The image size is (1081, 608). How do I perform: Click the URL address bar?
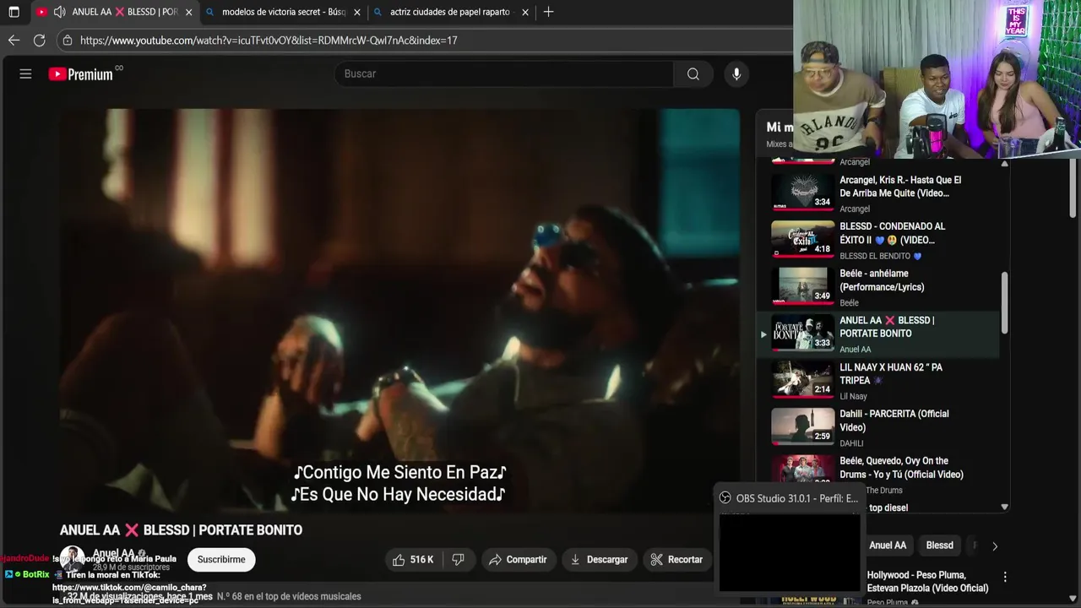tap(422, 40)
